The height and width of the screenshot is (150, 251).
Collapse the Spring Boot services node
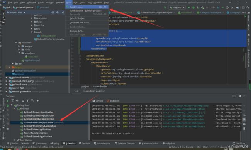[x=12, y=105]
